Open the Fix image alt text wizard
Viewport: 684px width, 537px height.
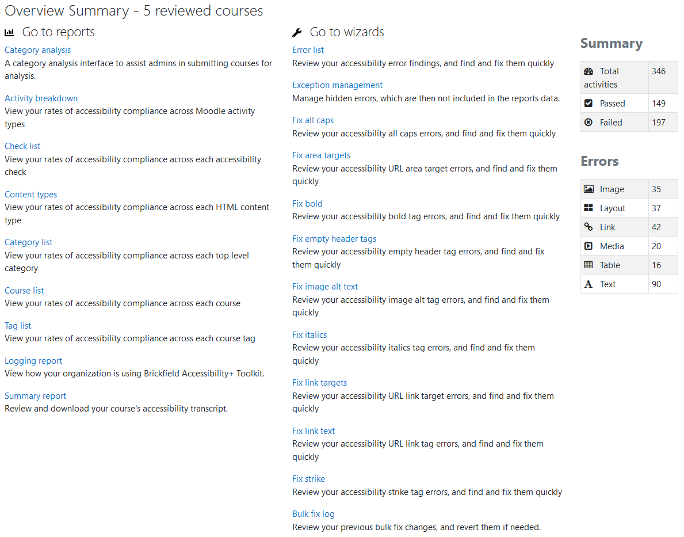coord(325,287)
